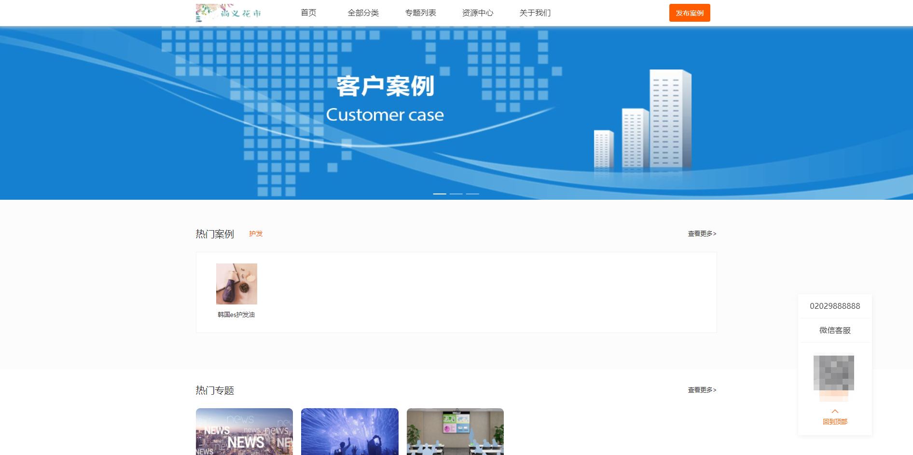The width and height of the screenshot is (913, 455).
Task: Switch to the second carousel slide indicator
Action: pos(456,193)
